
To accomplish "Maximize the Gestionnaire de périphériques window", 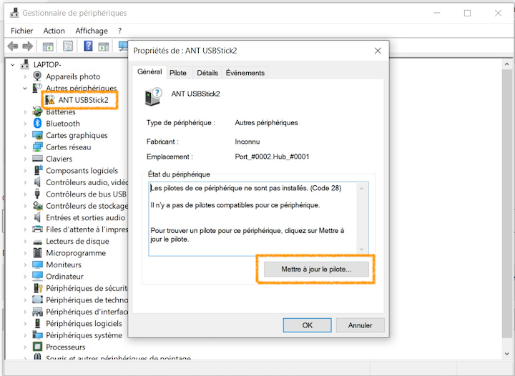I will [x=467, y=13].
